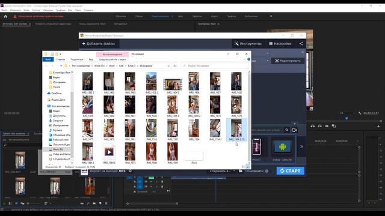385x216 pixels.
Task: Open Настройки menu in Movavi converter
Action: (280, 44)
